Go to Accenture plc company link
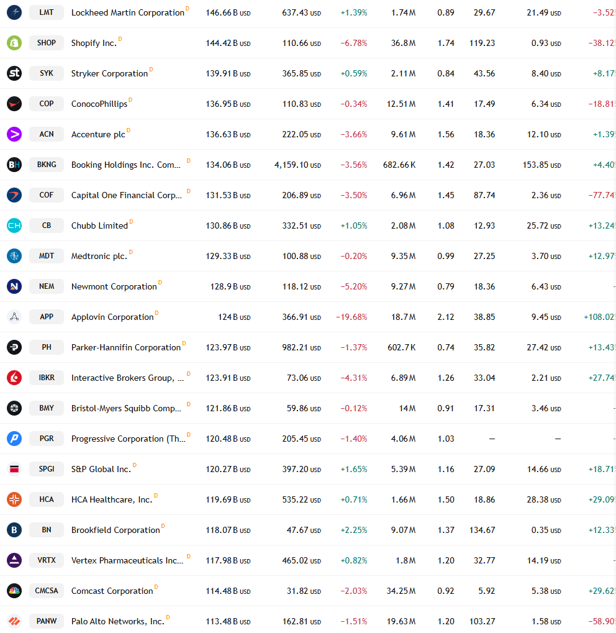Viewport: 616px width, 633px height. click(98, 134)
